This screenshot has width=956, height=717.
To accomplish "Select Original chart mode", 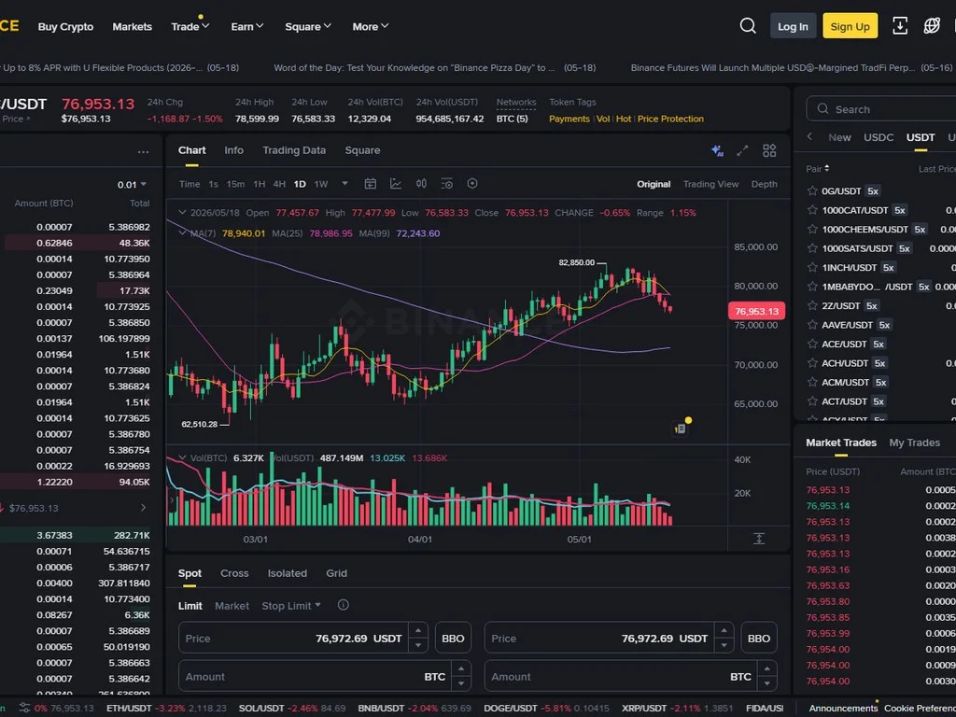I will pos(654,184).
